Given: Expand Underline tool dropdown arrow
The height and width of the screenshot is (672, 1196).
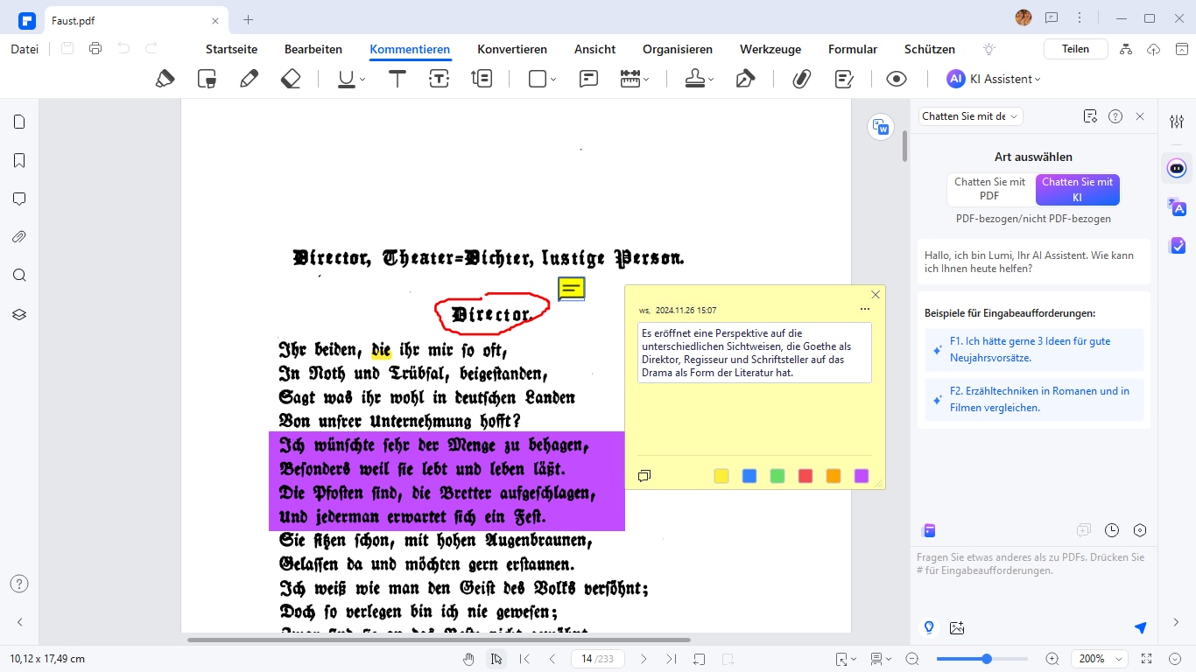Looking at the screenshot, I should (x=362, y=80).
